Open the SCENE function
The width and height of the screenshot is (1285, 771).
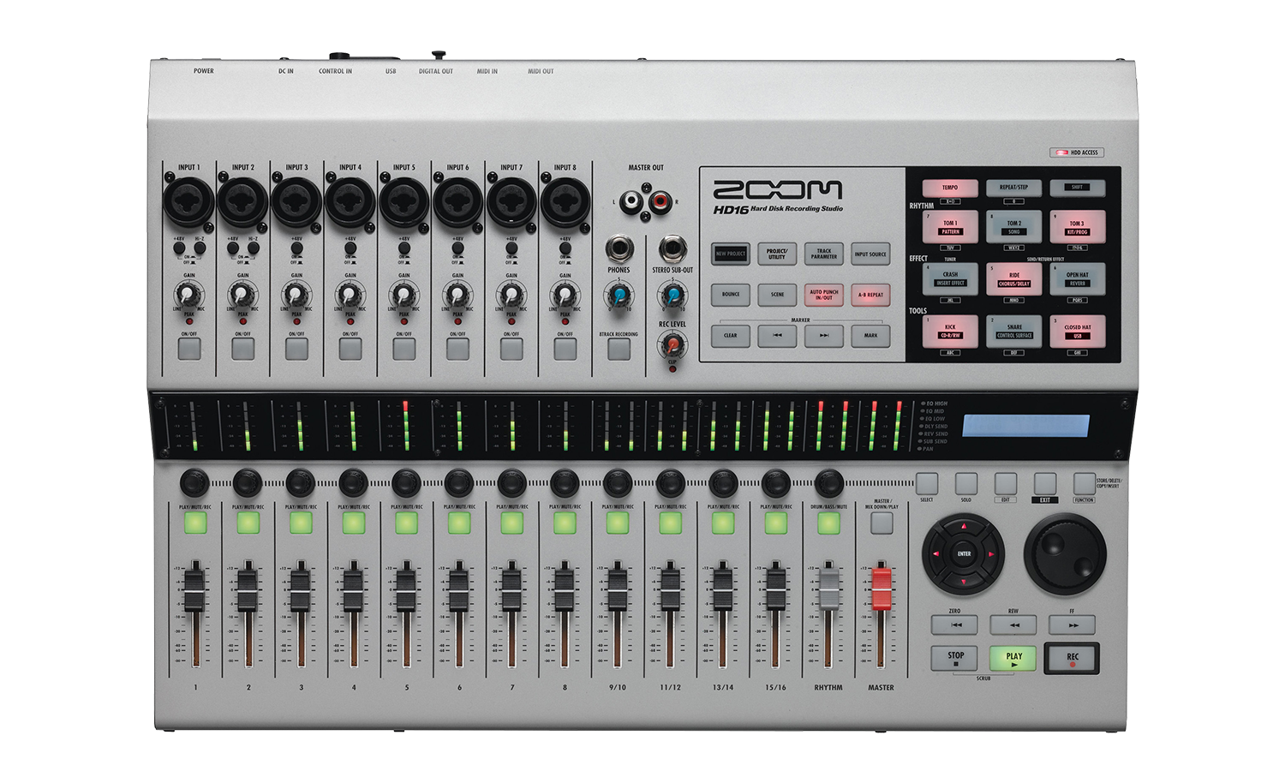777,295
